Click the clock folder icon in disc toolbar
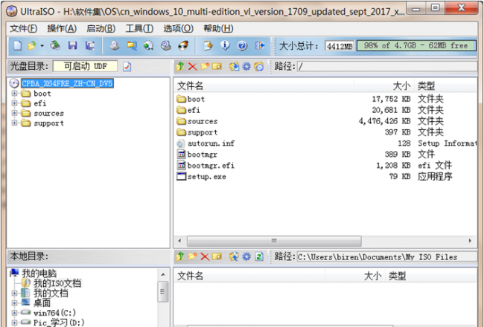484x327 pixels. tap(259, 66)
